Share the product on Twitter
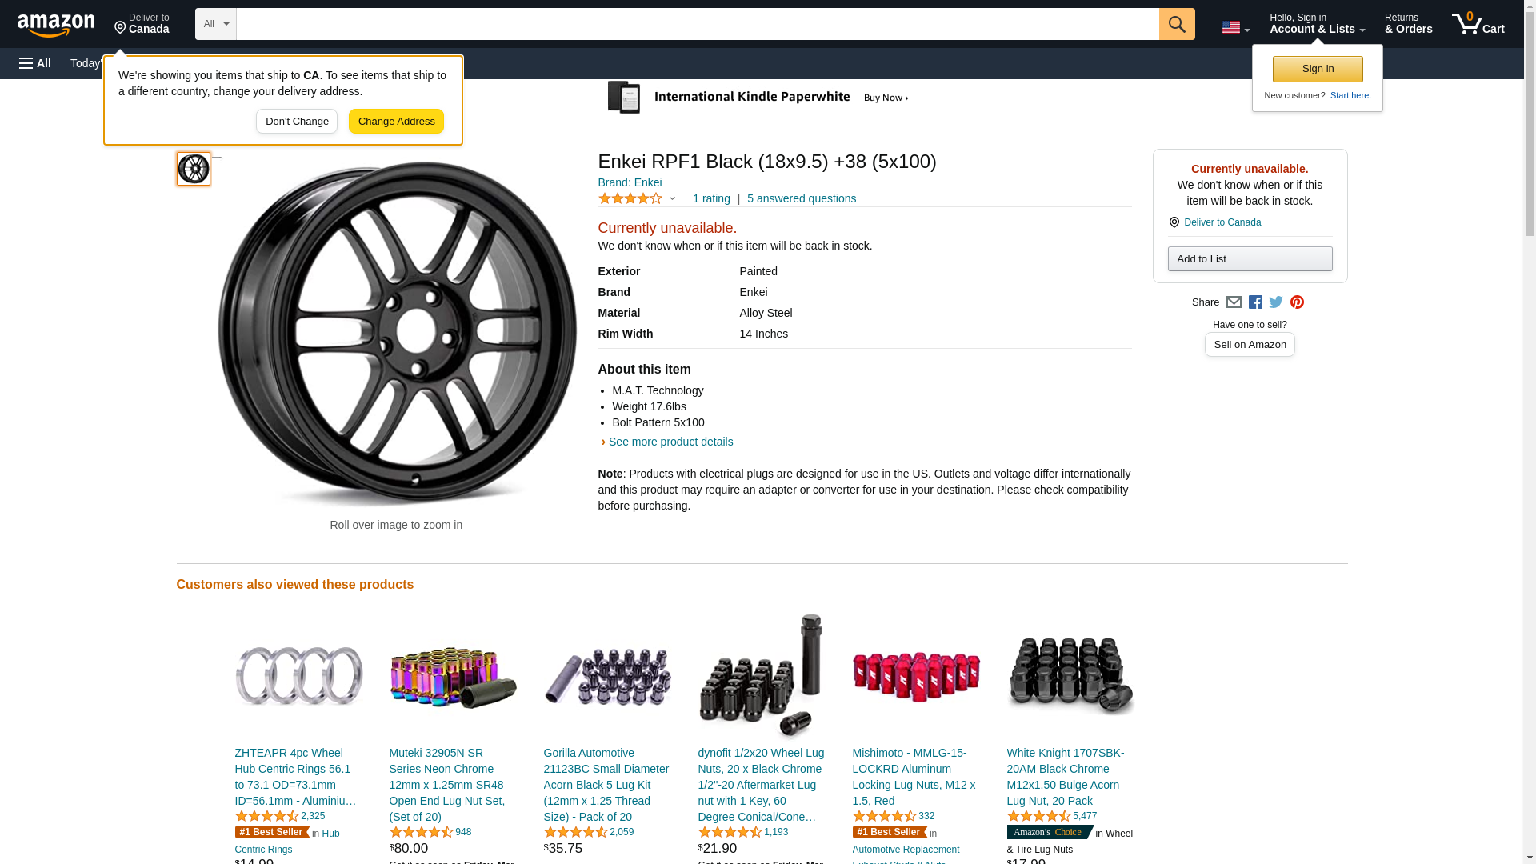 click(x=1276, y=302)
